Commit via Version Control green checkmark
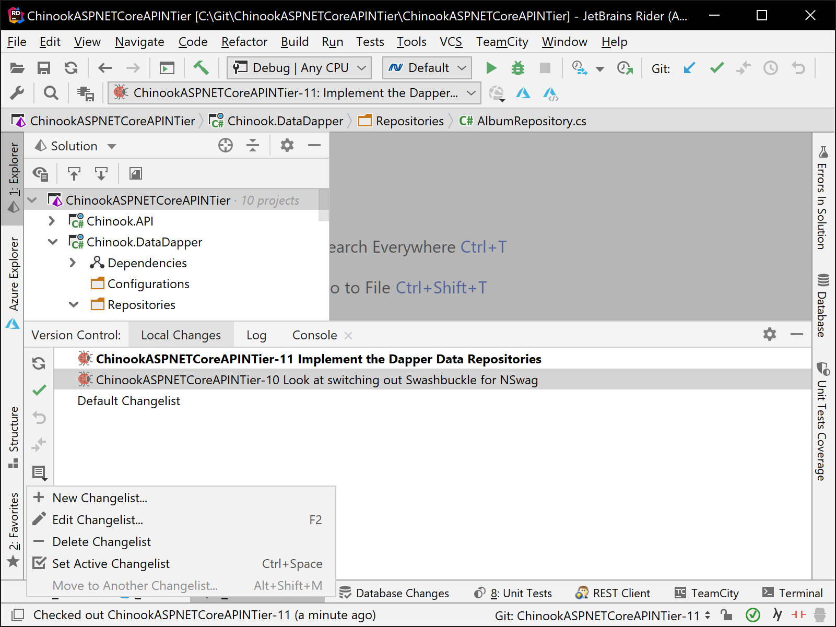Screen dimensions: 836x627 point(39,390)
